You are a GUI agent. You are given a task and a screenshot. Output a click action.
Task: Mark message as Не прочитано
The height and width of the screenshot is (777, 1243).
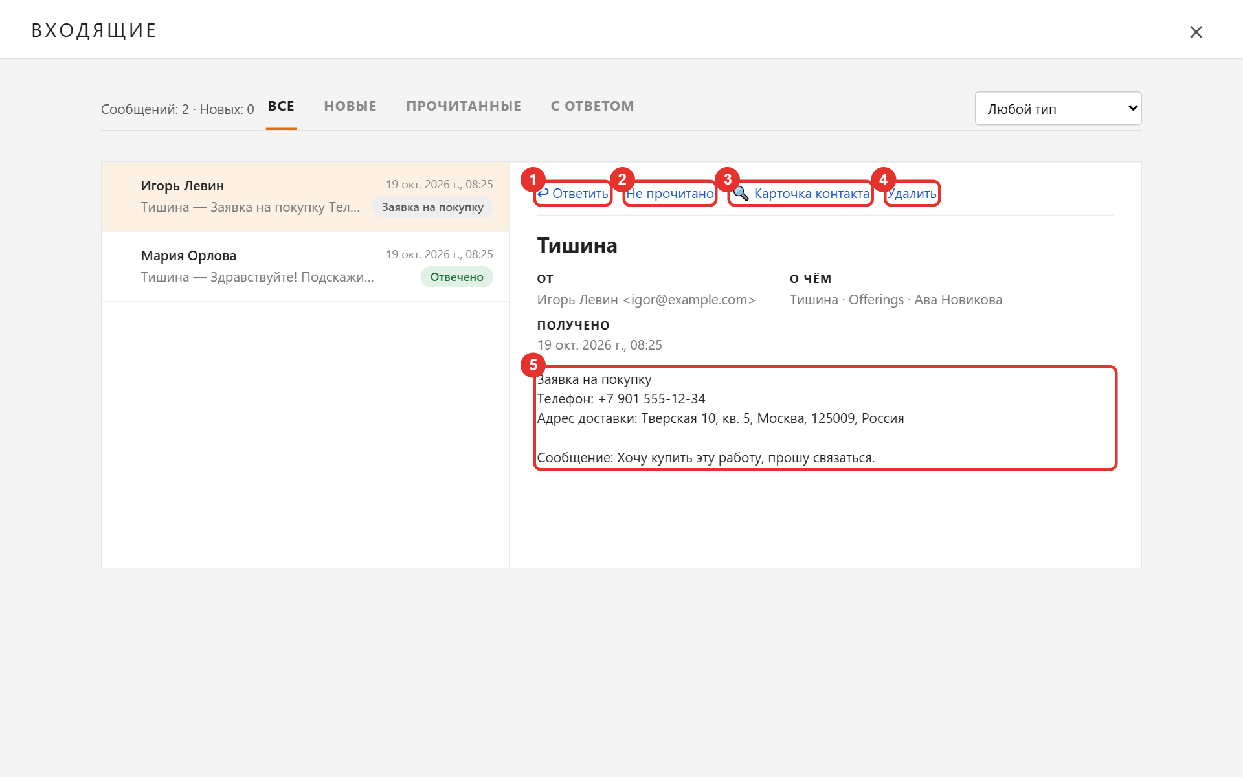pos(670,194)
